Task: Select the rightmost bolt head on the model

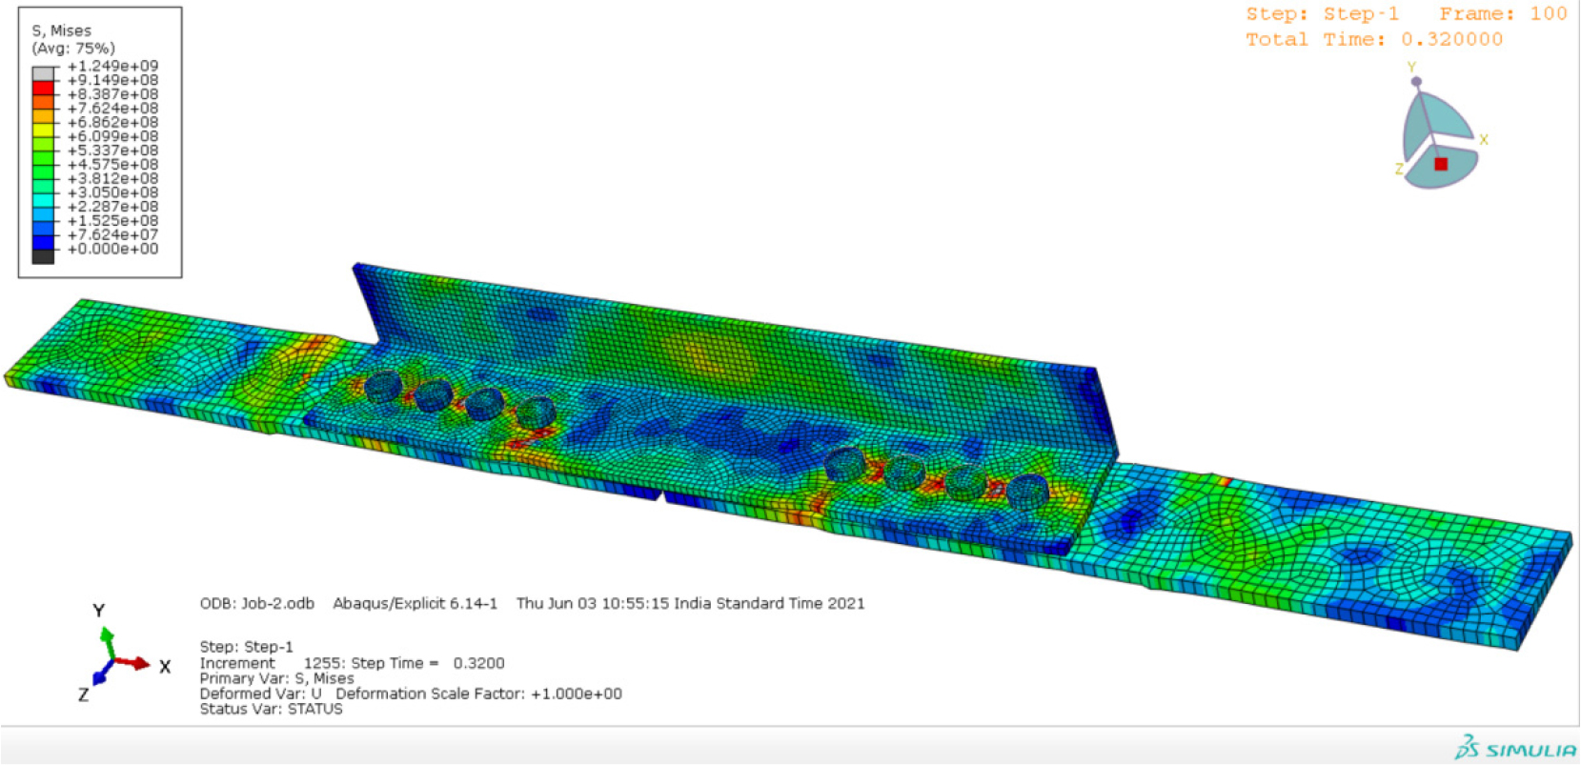Action: coord(1027,492)
